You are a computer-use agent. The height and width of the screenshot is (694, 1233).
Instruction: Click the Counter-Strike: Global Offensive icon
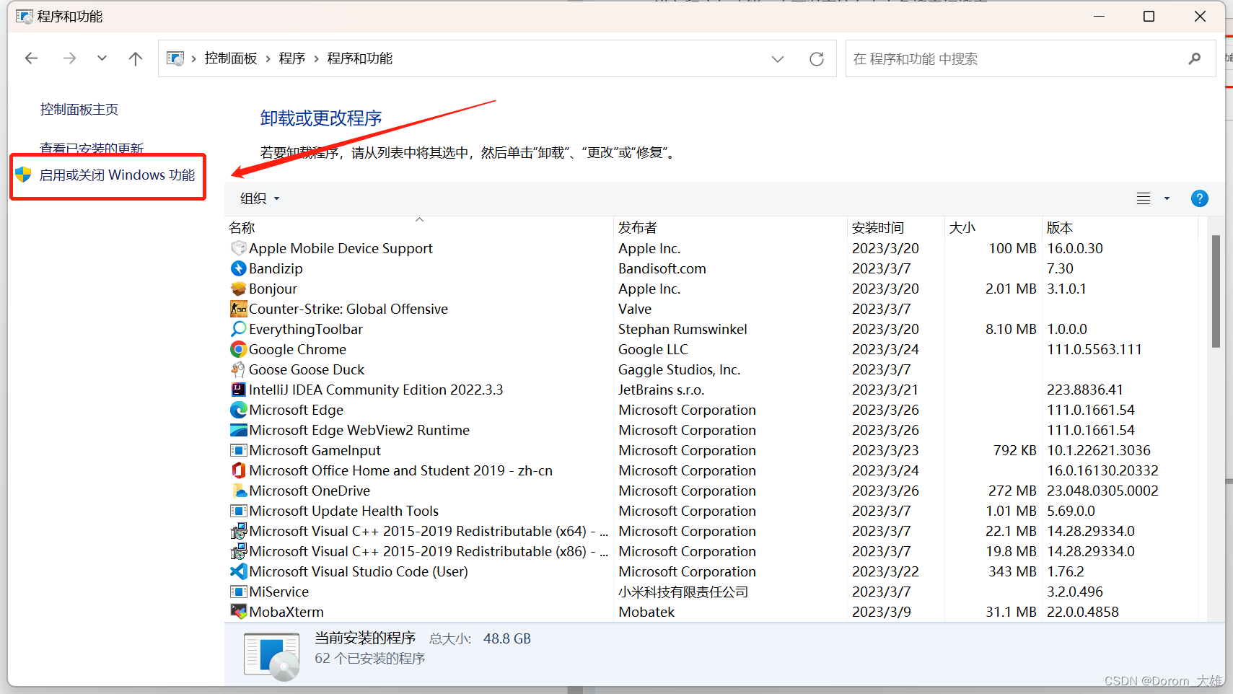tap(238, 309)
